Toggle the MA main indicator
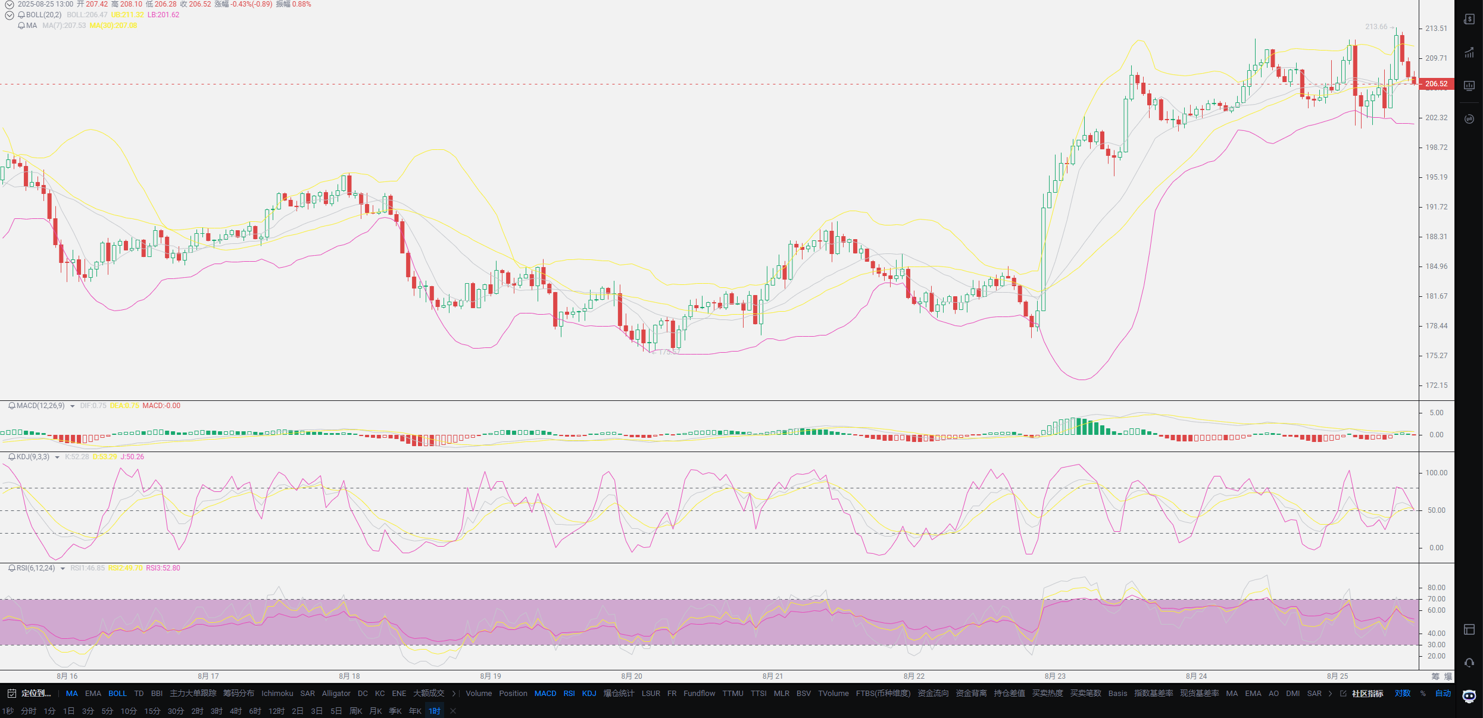1483x718 pixels. (72, 694)
